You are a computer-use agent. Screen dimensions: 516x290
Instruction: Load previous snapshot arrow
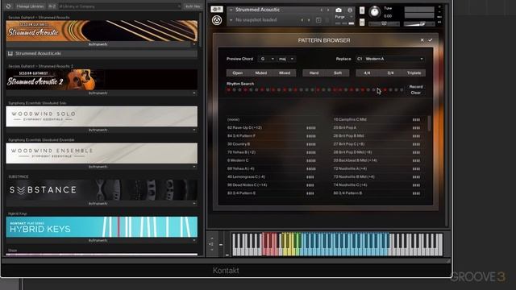tap(302, 20)
